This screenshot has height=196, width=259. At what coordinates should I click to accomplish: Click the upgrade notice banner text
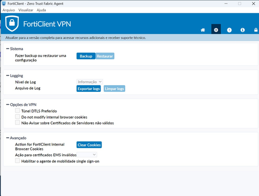click(76, 38)
